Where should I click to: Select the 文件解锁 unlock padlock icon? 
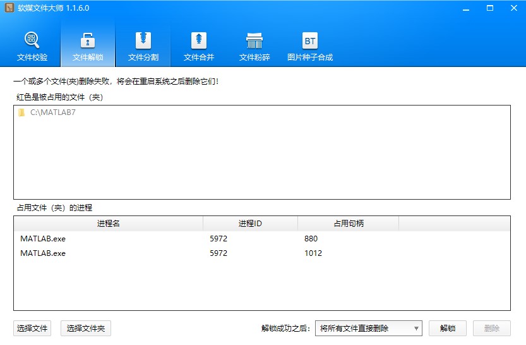tap(88, 40)
